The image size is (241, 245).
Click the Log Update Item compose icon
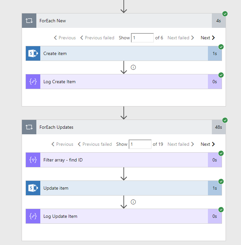(x=33, y=216)
